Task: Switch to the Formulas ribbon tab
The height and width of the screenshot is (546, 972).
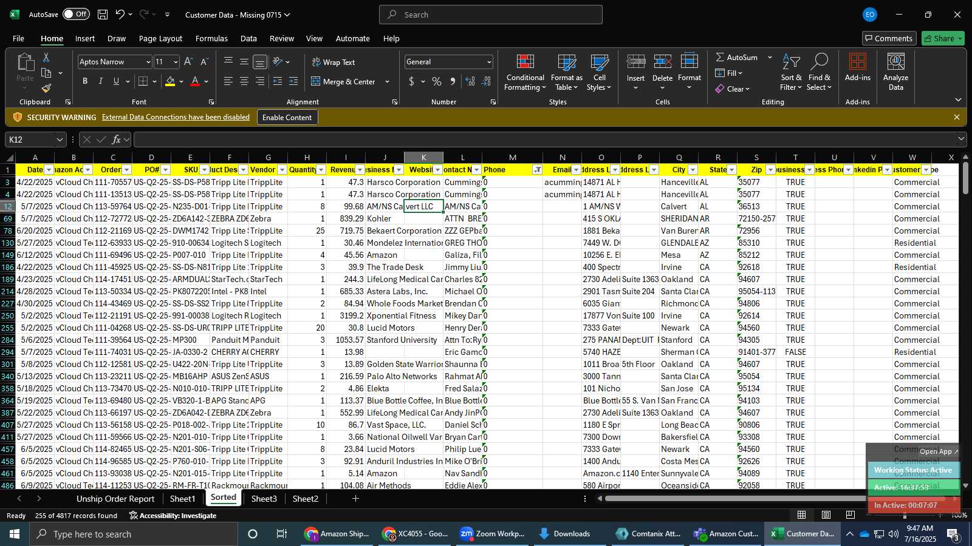Action: [x=211, y=38]
